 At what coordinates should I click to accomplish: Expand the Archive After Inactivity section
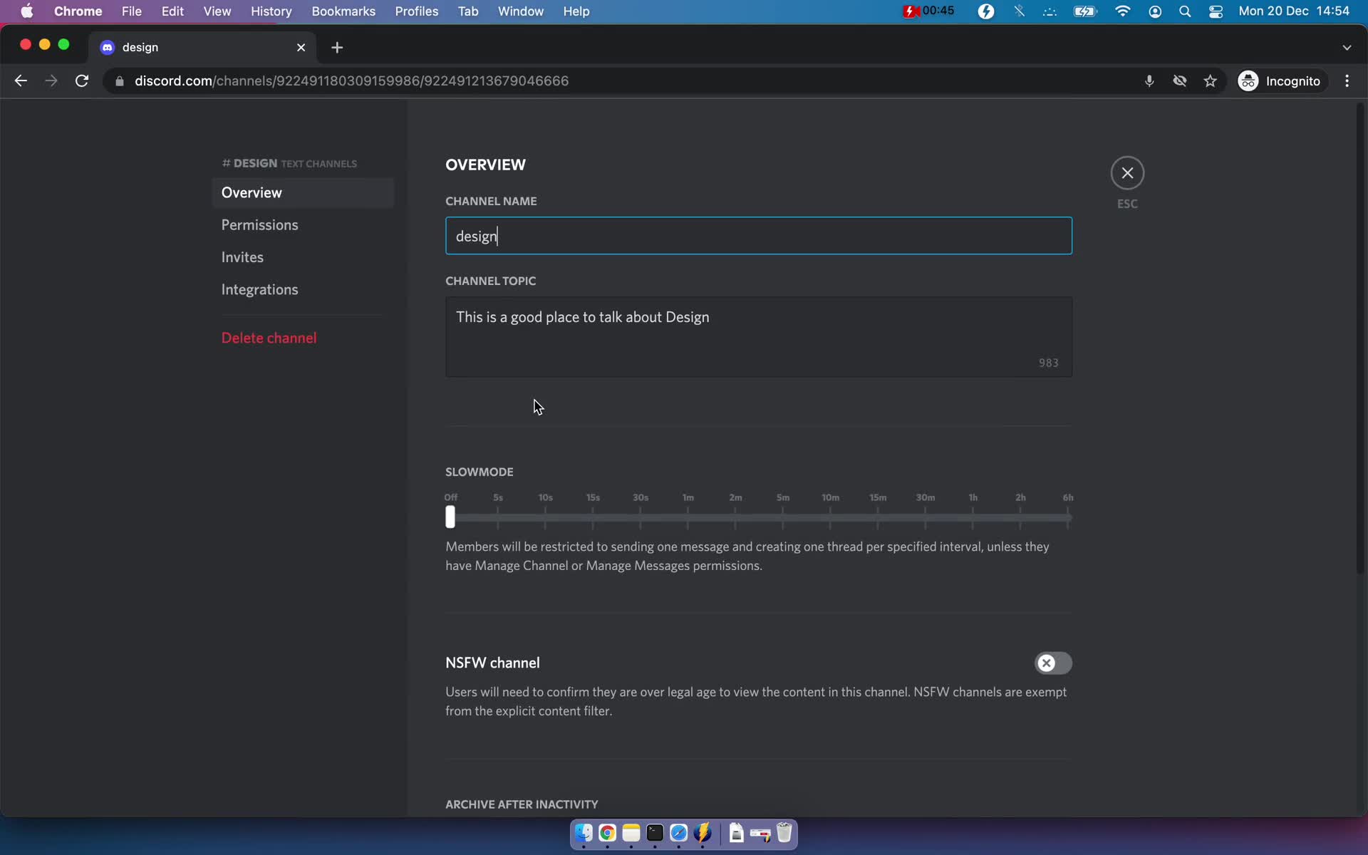pyautogui.click(x=521, y=804)
